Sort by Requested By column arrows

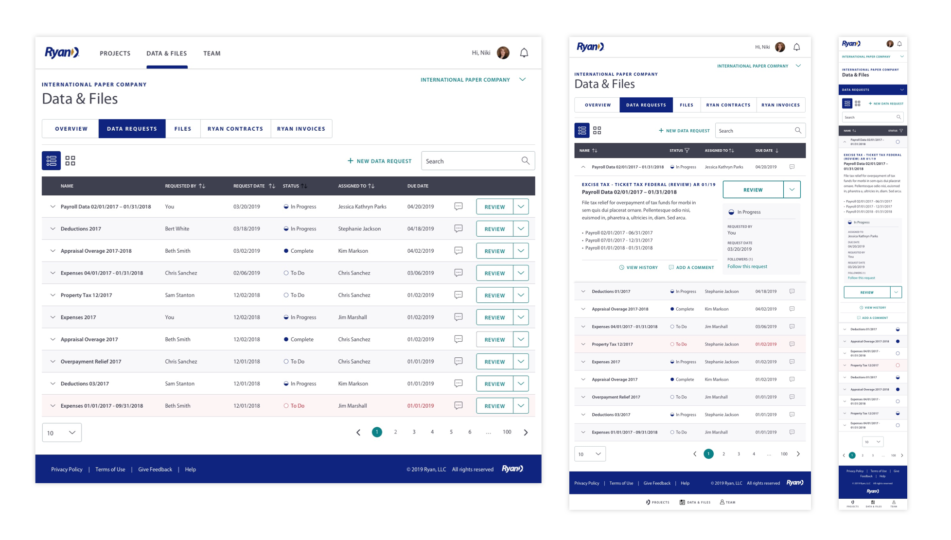point(202,186)
